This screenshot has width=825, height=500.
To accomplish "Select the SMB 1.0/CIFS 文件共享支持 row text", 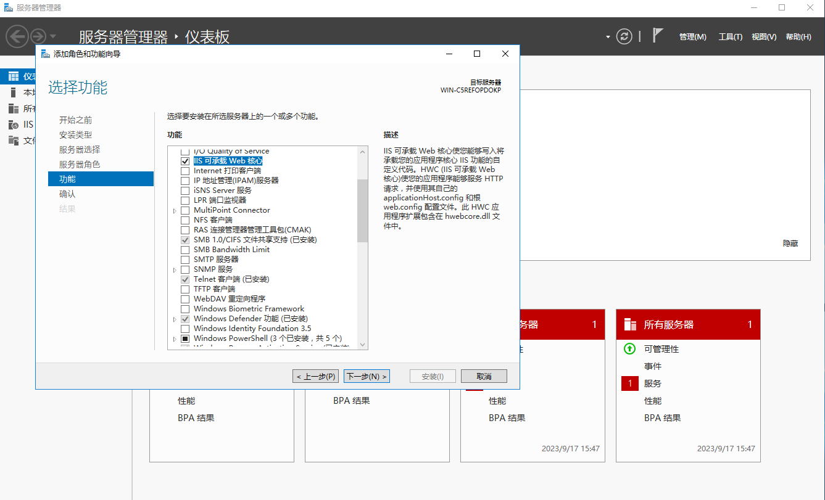I will click(255, 240).
